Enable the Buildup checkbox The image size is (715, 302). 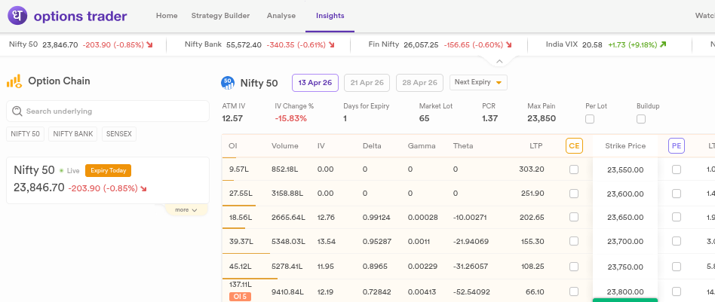(x=641, y=119)
